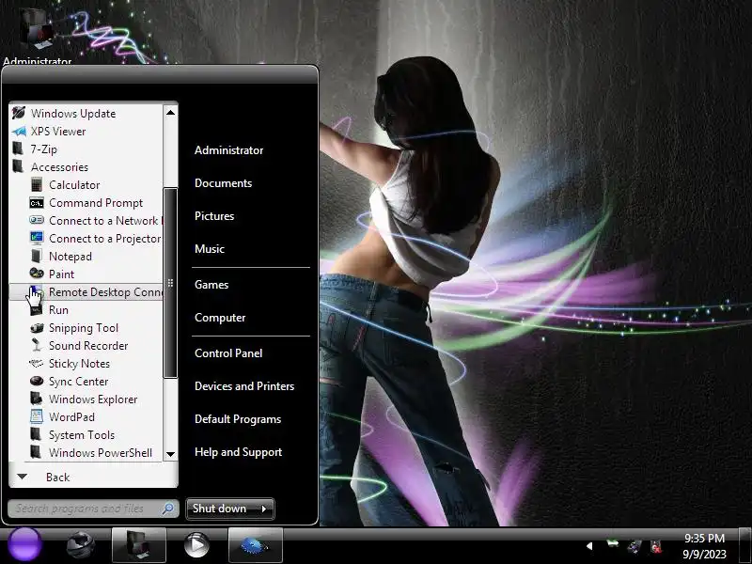This screenshot has width=752, height=564.
Task: Click the purple Start orb
Action: [24, 545]
